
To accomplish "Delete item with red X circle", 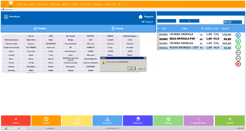I will click(x=238, y=64).
